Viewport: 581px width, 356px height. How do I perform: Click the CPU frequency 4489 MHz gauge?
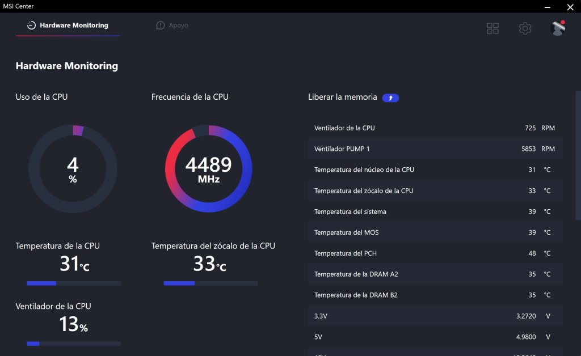[x=209, y=169]
